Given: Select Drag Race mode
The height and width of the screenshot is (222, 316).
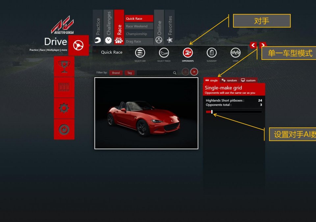Looking at the screenshot, I should (139, 41).
